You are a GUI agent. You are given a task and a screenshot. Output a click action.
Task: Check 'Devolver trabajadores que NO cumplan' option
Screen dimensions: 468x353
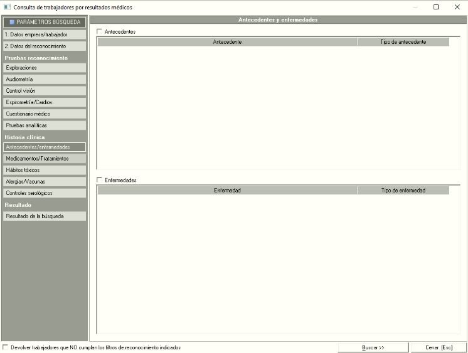[6, 347]
